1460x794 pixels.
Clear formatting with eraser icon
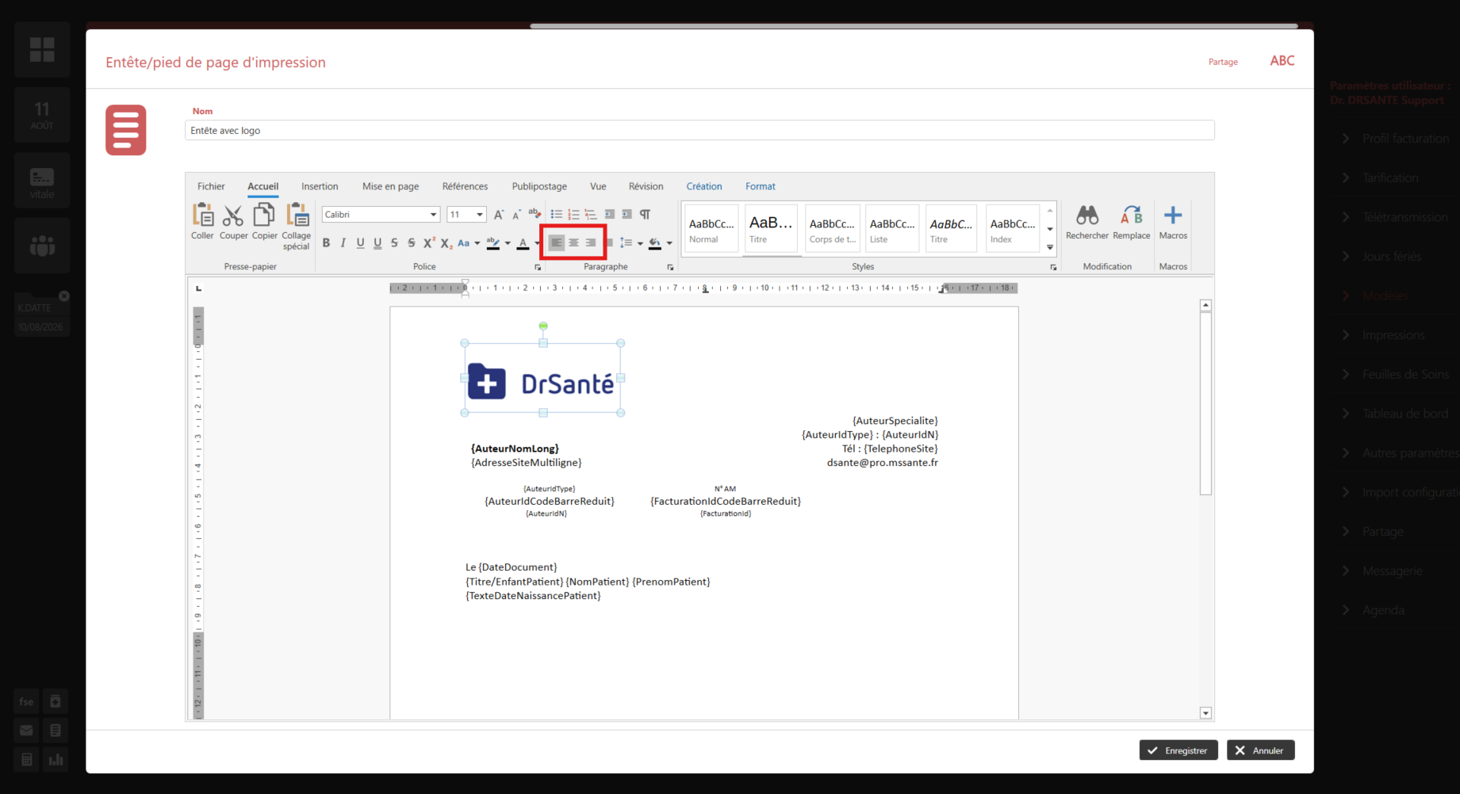pyautogui.click(x=535, y=214)
